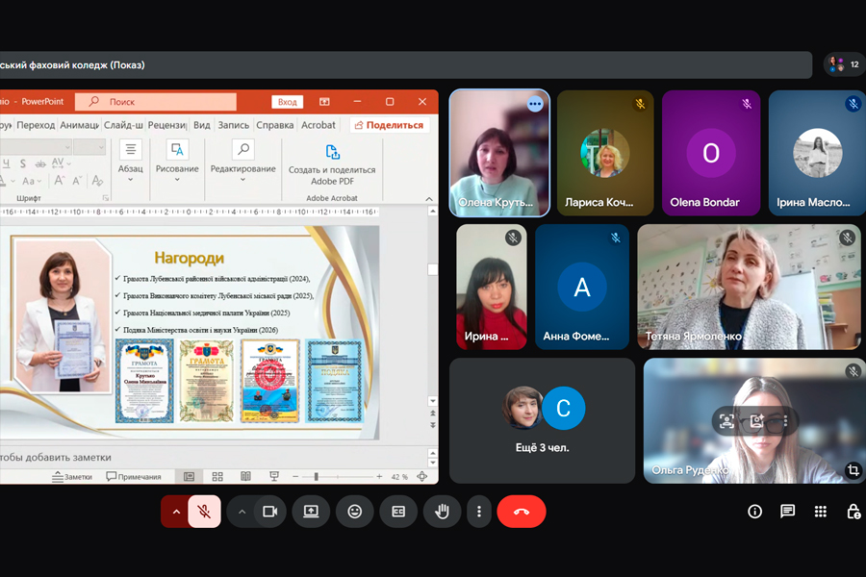Viewport: 866px width, 577px height.
Task: Click PowerPoint Поиск search box
Action: 156,102
